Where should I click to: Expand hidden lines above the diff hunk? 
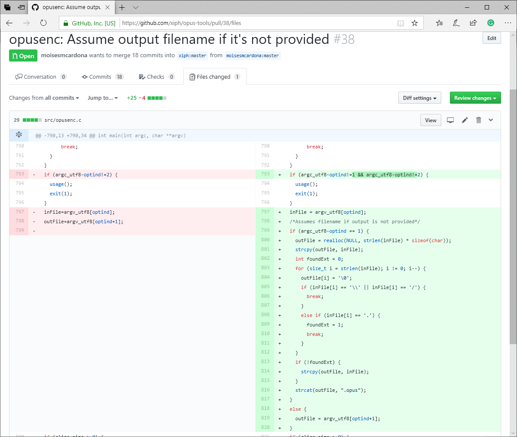pos(19,135)
